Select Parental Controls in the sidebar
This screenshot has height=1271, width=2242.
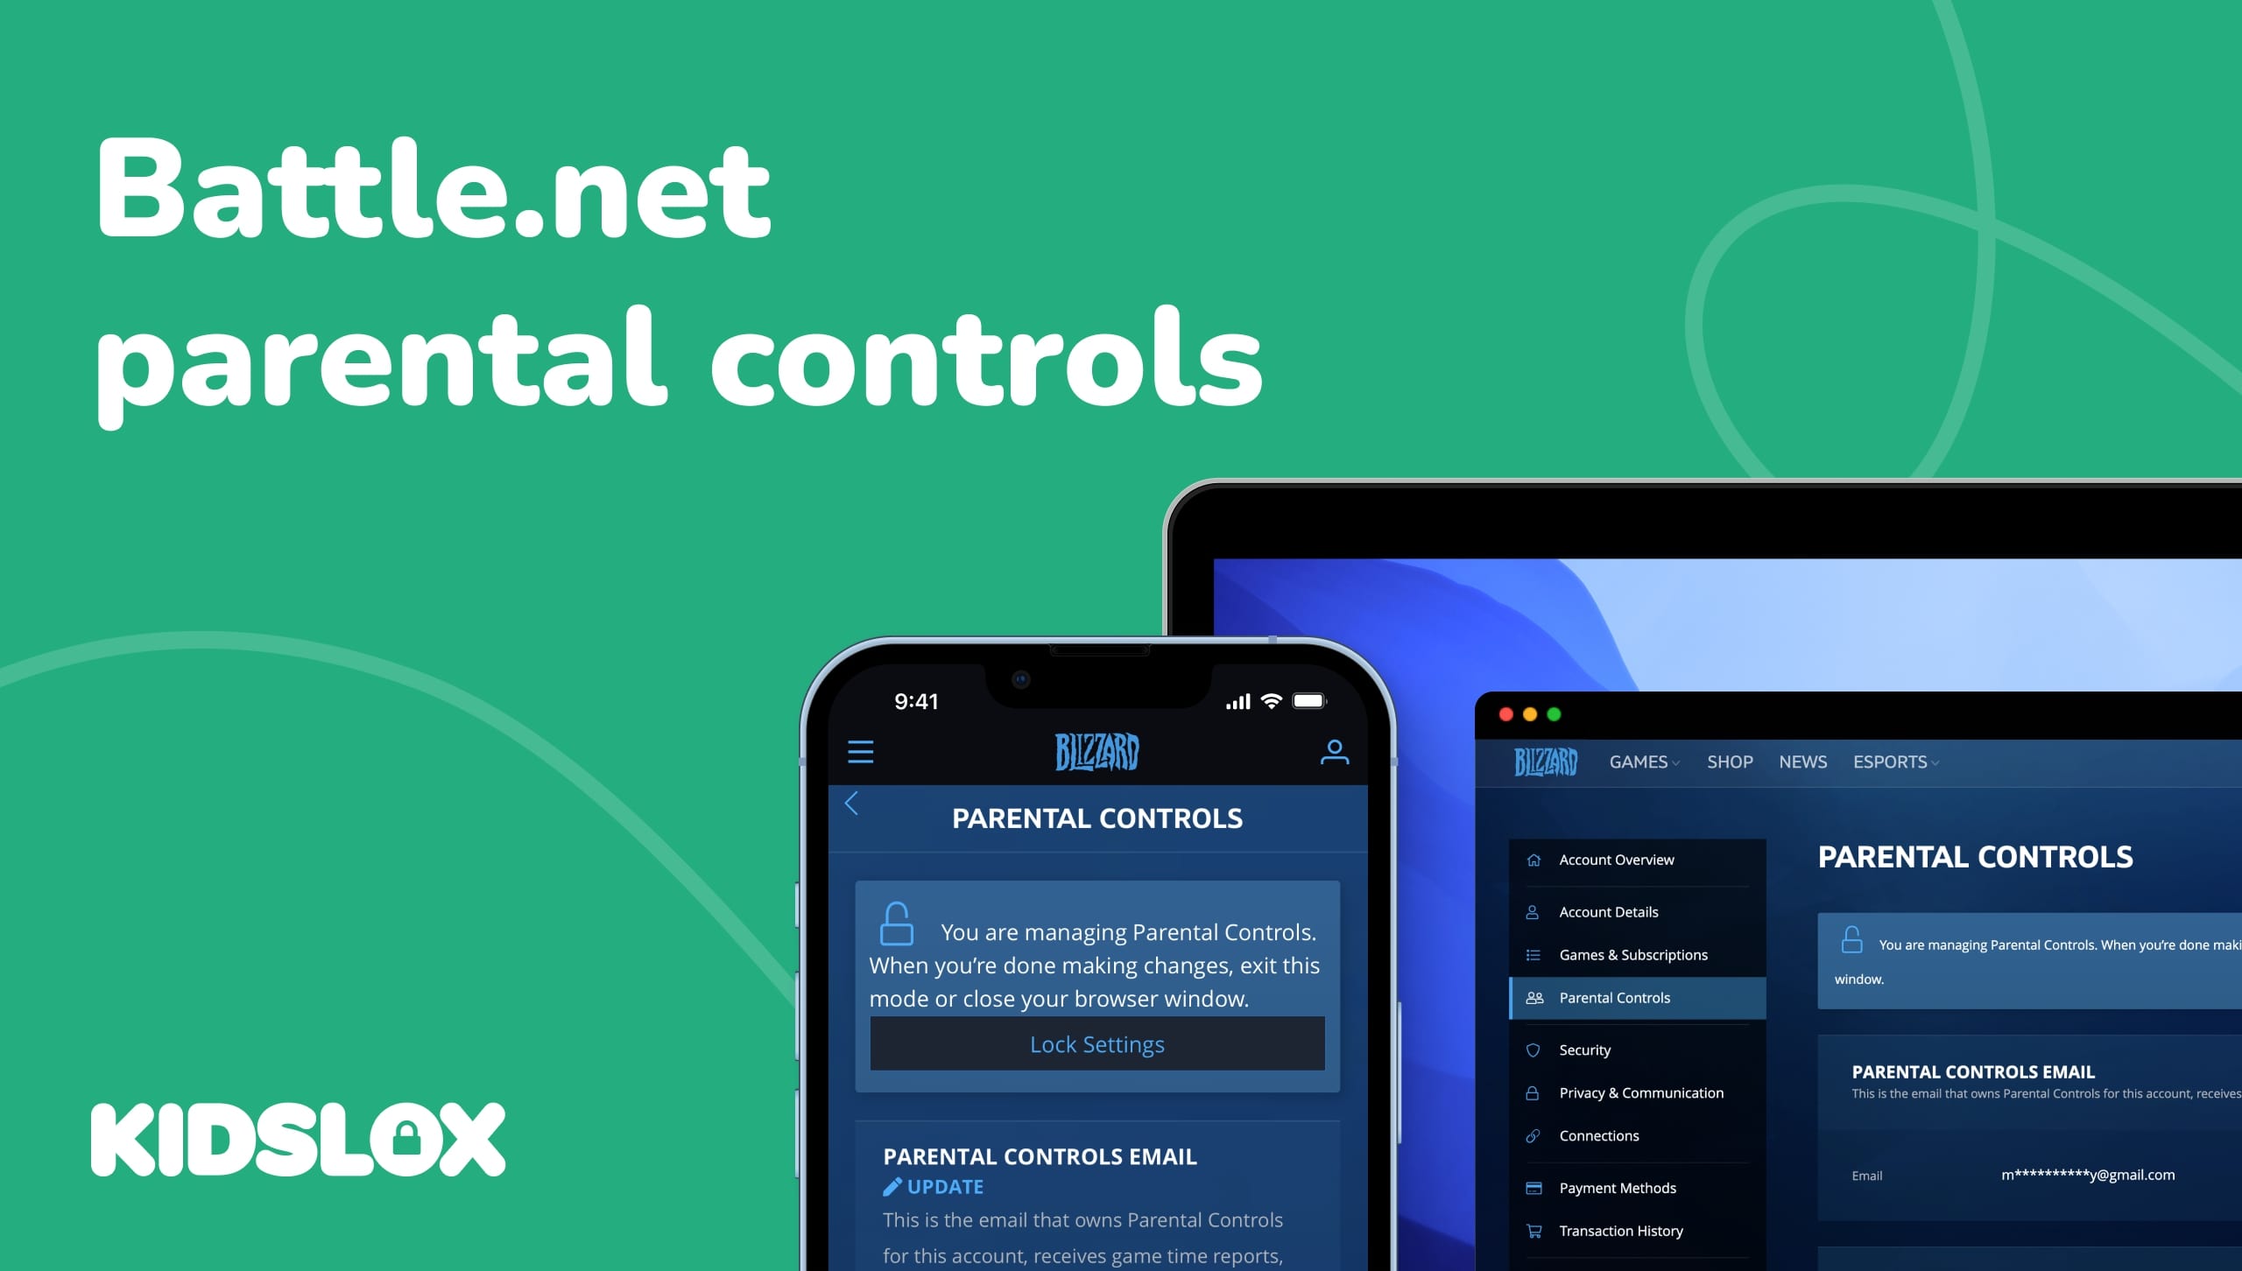click(1615, 997)
